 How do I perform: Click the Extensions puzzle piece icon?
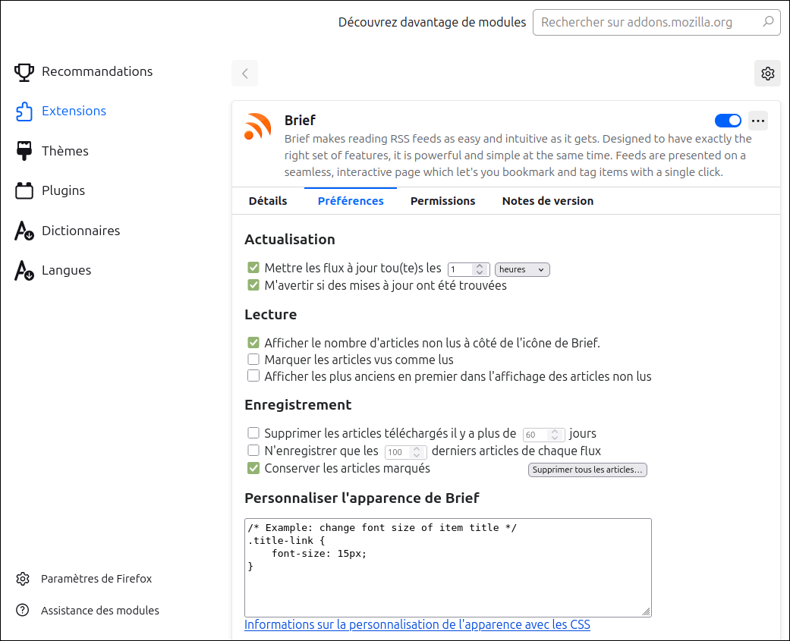pos(24,112)
